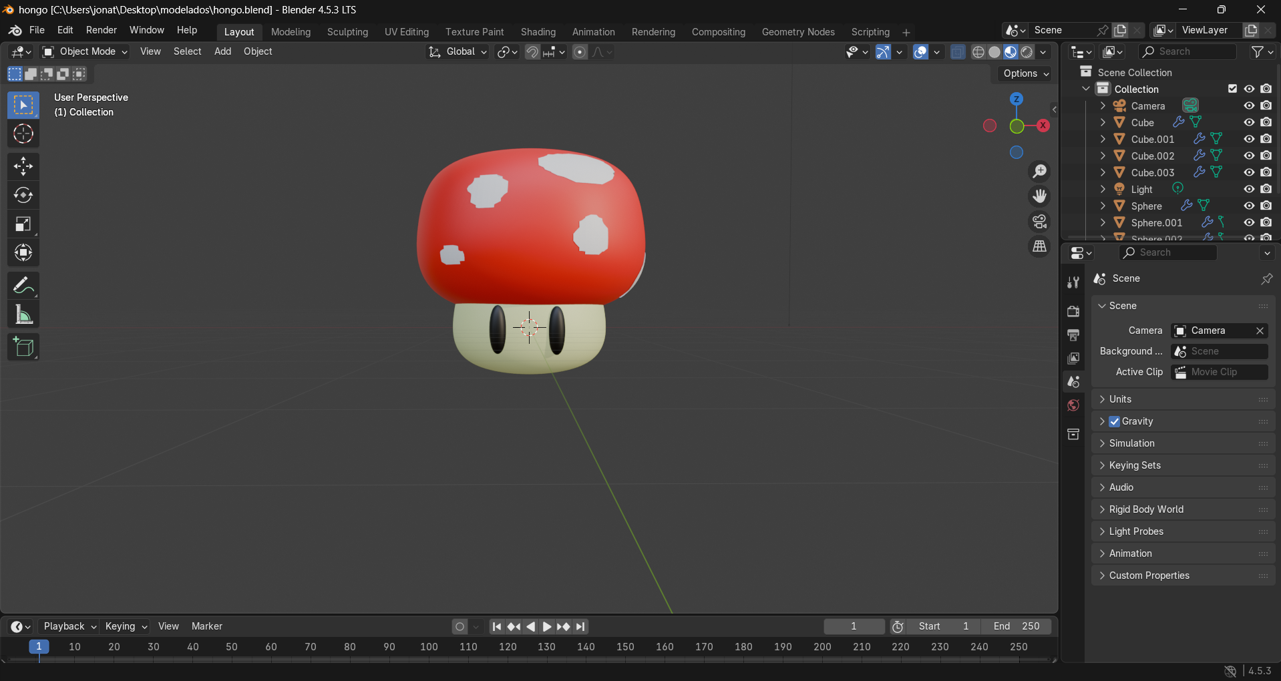Expand the Cube.002 outliner entry
Image resolution: width=1281 pixels, height=681 pixels.
[x=1101, y=156]
